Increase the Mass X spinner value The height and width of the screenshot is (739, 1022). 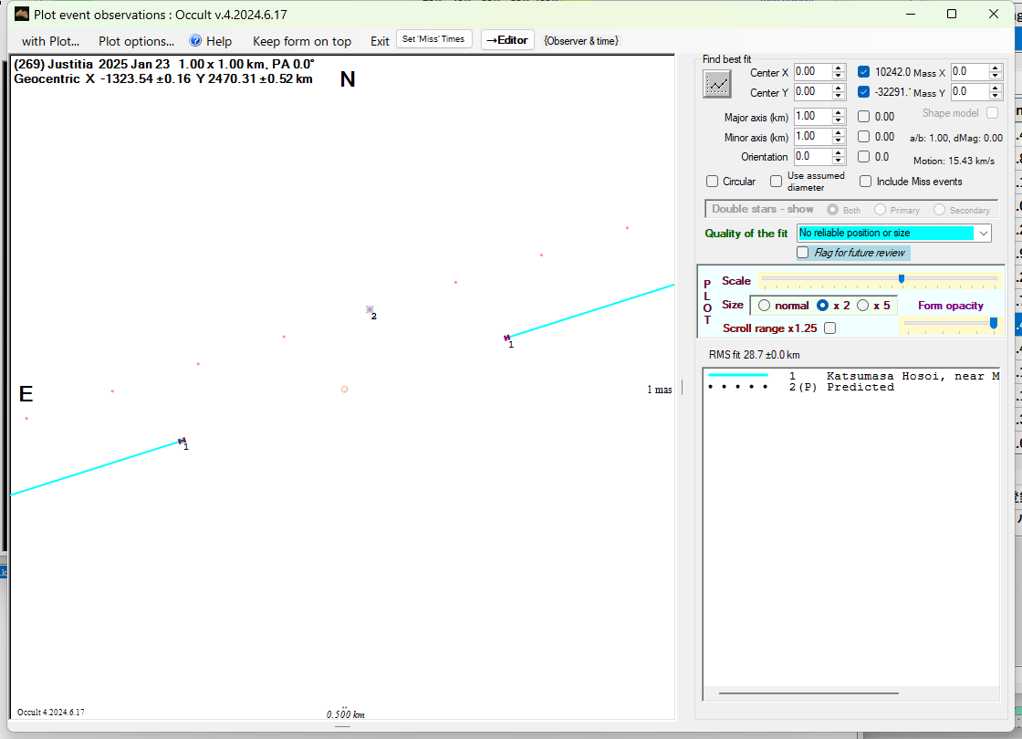pos(996,68)
